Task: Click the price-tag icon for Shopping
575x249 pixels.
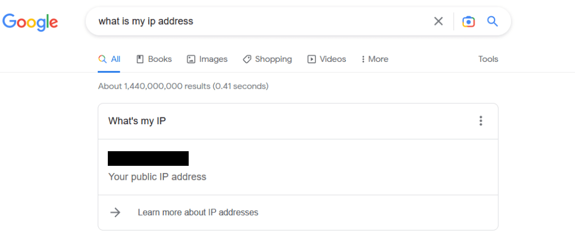Action: 247,59
